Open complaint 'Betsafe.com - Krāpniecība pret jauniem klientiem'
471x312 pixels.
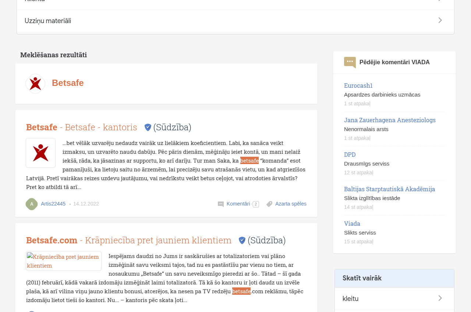(x=129, y=240)
